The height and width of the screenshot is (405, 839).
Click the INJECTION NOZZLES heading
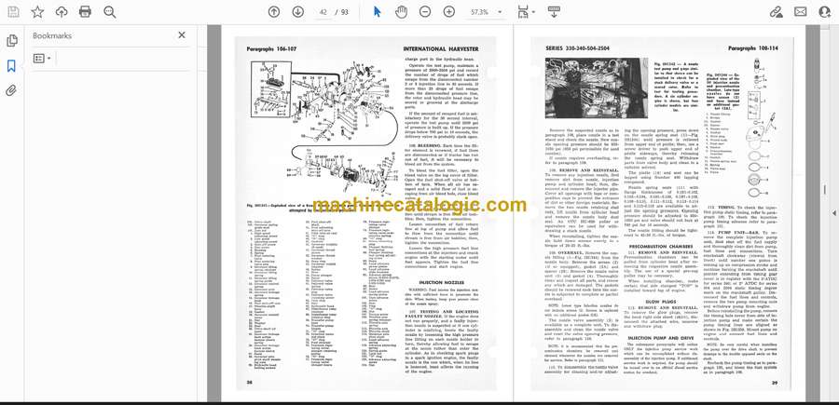click(441, 282)
